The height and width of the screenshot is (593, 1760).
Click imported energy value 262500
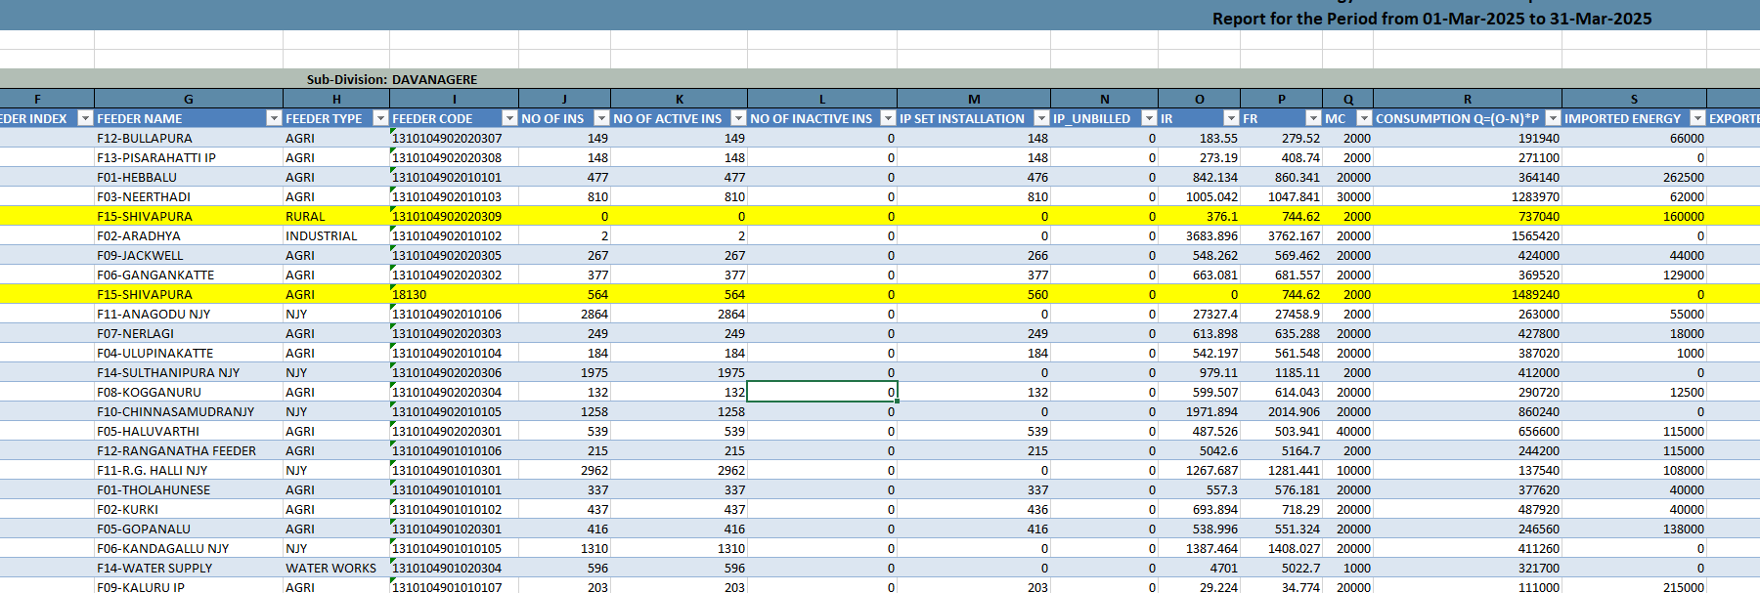click(1635, 177)
